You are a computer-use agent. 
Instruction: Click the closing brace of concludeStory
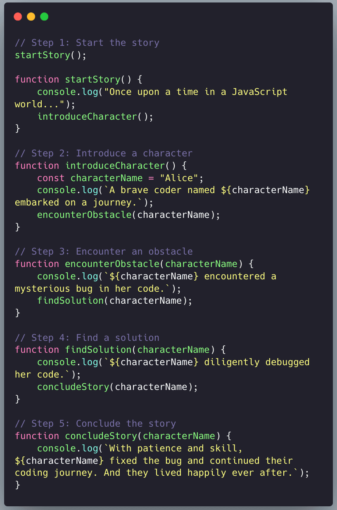17,485
